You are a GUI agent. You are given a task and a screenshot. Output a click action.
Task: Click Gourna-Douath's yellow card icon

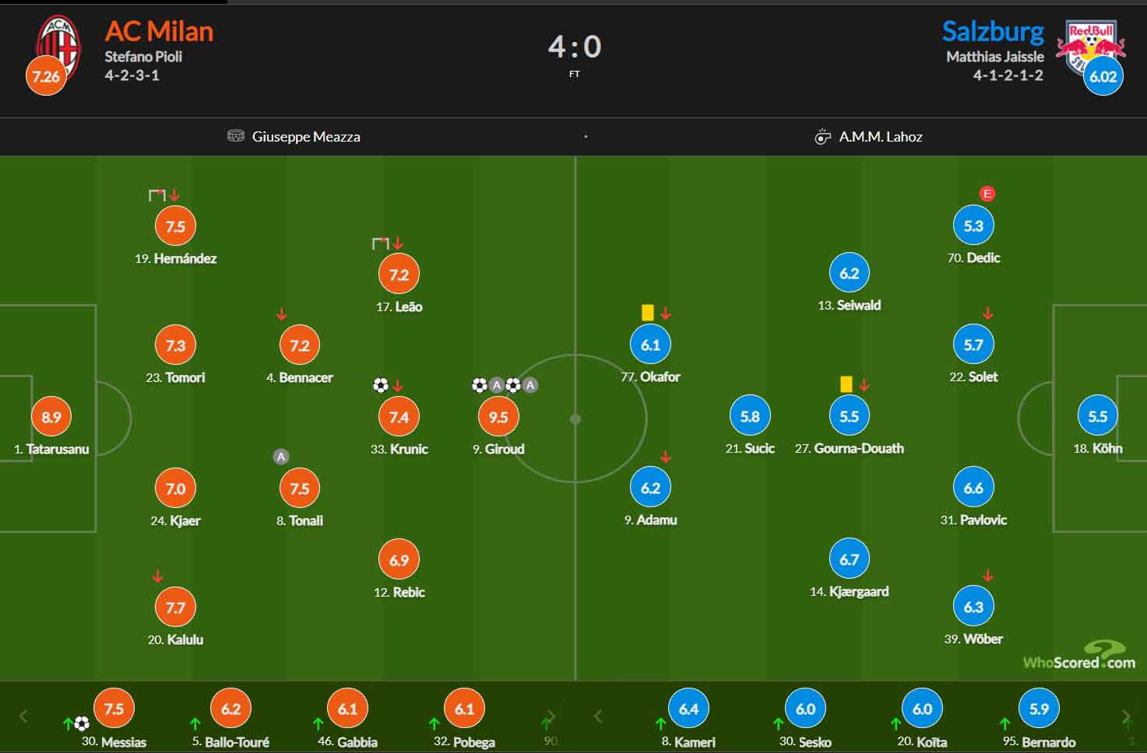(x=846, y=384)
